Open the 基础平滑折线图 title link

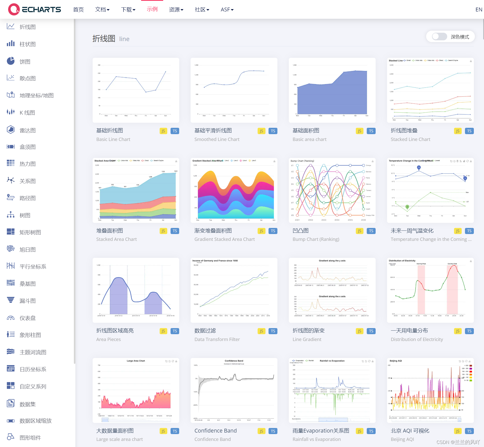(x=213, y=130)
